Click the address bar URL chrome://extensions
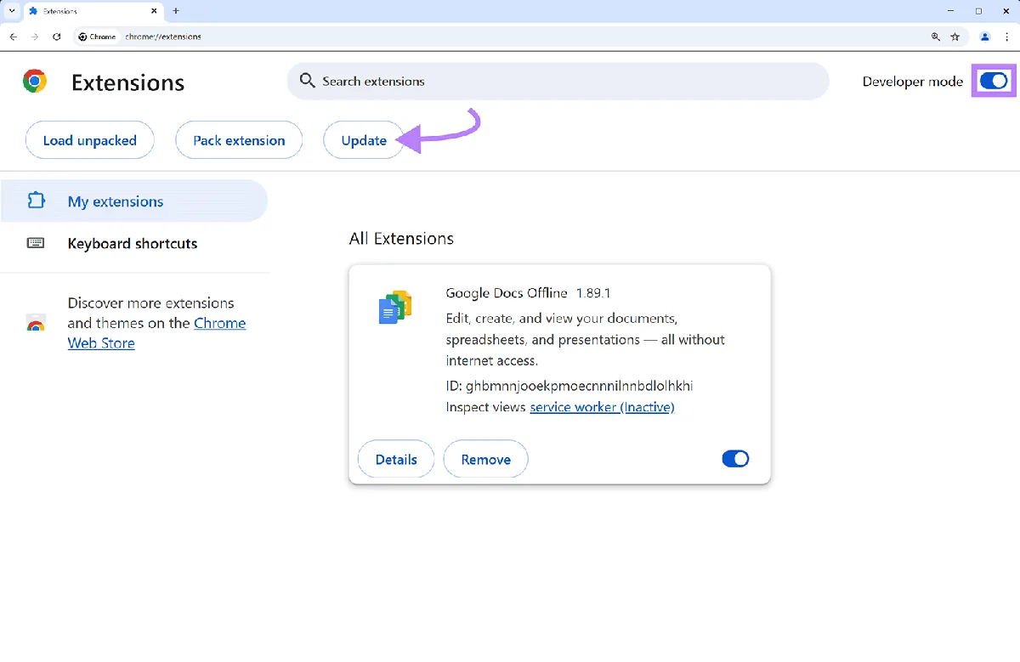Screen dimensions: 1020x662 click(x=163, y=37)
